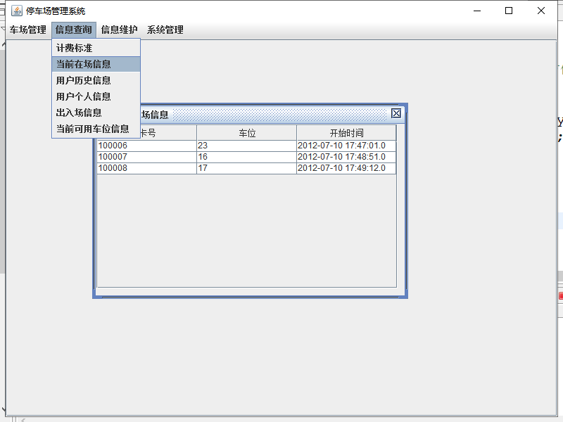Select card number cell 100007

click(146, 157)
